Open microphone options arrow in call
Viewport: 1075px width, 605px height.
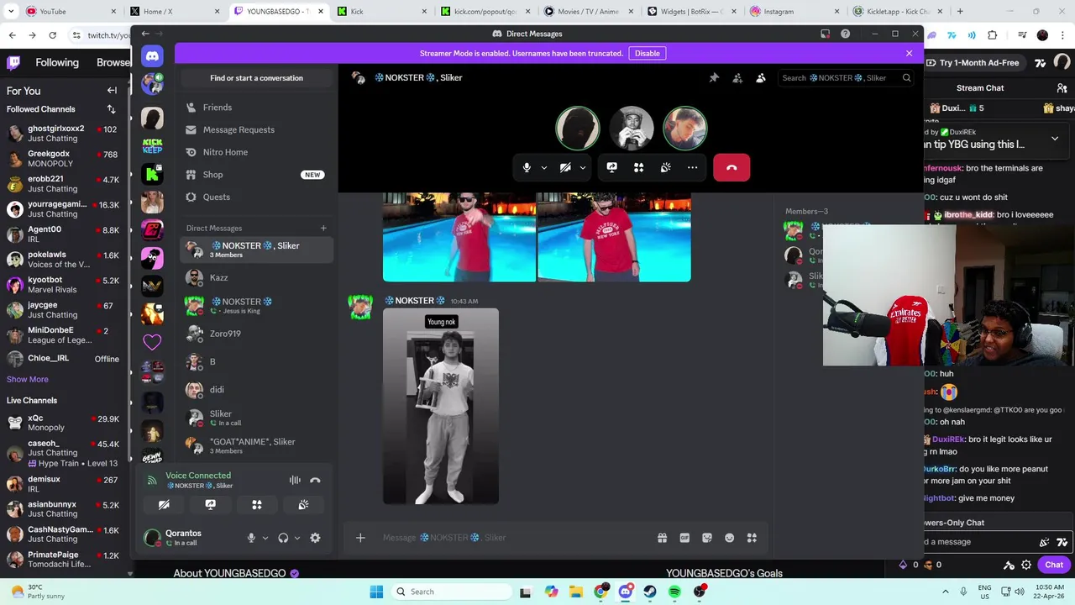[x=544, y=167]
